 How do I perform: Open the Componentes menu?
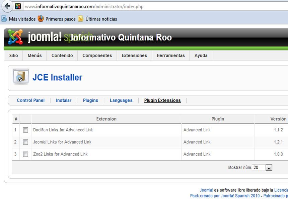(97, 55)
